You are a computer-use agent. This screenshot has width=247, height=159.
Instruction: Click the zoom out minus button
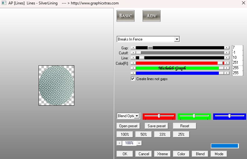pyautogui.click(x=139, y=143)
